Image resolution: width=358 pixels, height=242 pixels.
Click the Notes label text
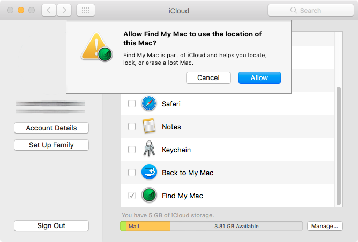tap(171, 127)
